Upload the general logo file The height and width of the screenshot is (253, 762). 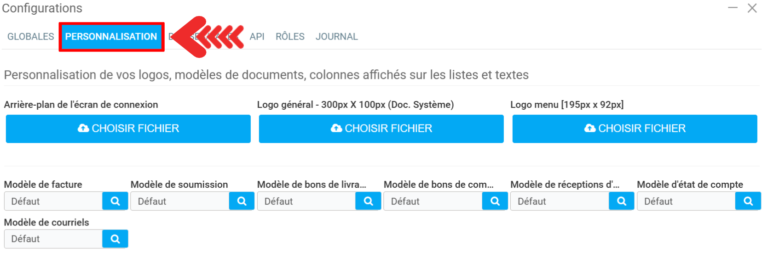(x=381, y=129)
